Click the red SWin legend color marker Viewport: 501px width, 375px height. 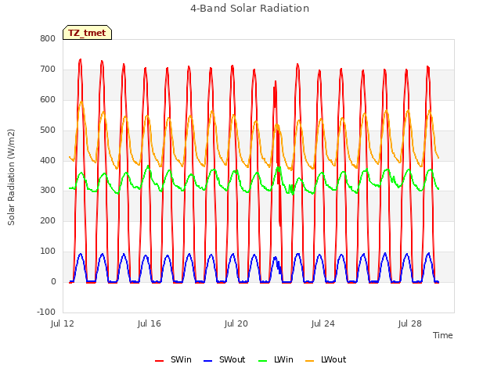tap(159, 361)
